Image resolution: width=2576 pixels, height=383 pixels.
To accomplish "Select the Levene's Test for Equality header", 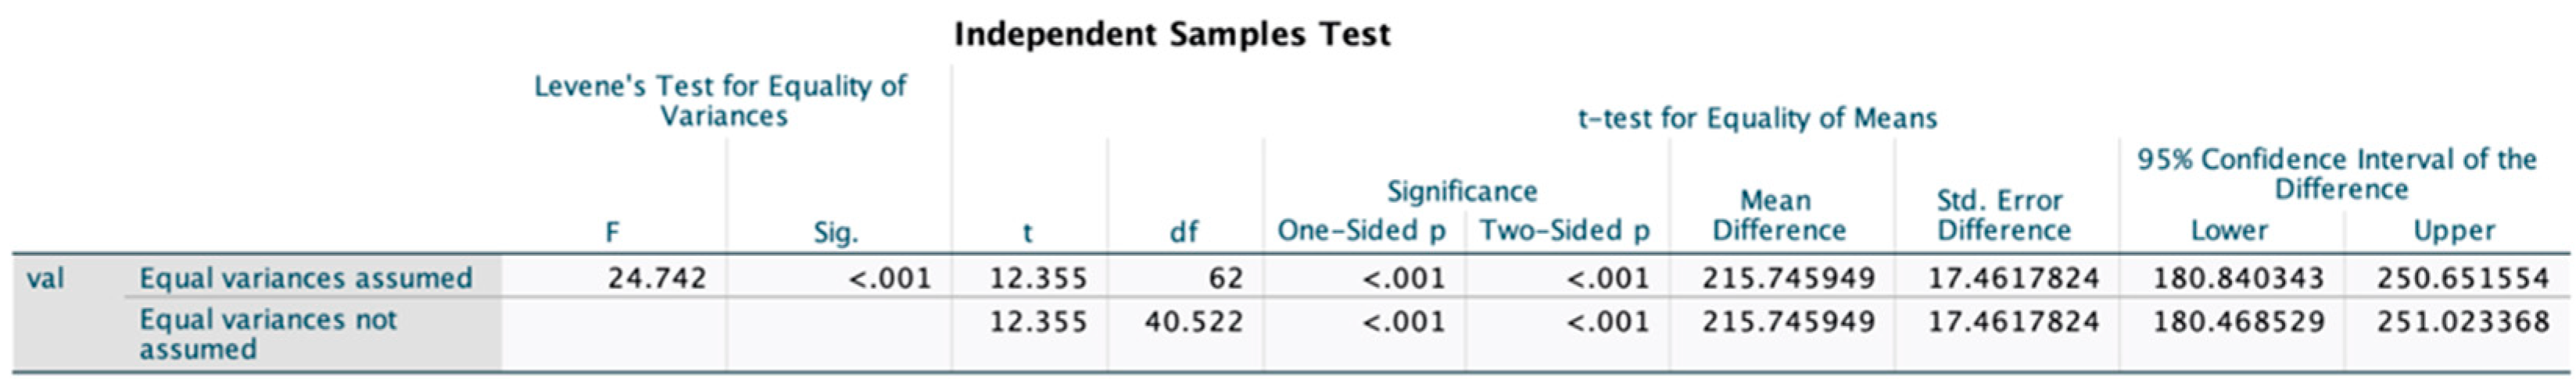I will [x=721, y=101].
